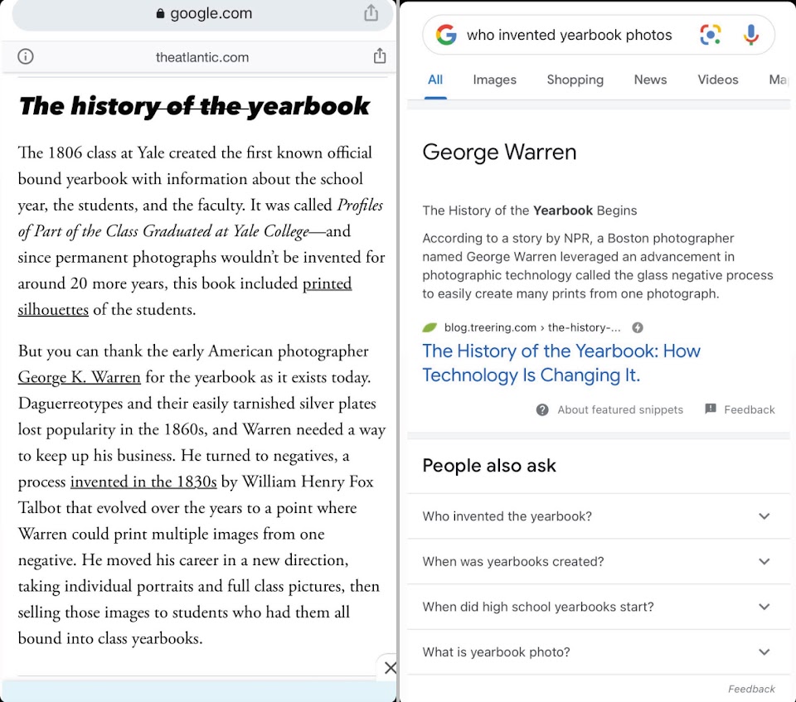Viewport: 796px width, 702px height.
Task: Tap the lock icon beside google.com
Action: coord(160,14)
